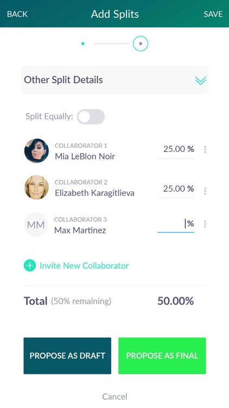
Task: Tap the MM initials avatar
Action: 36,225
